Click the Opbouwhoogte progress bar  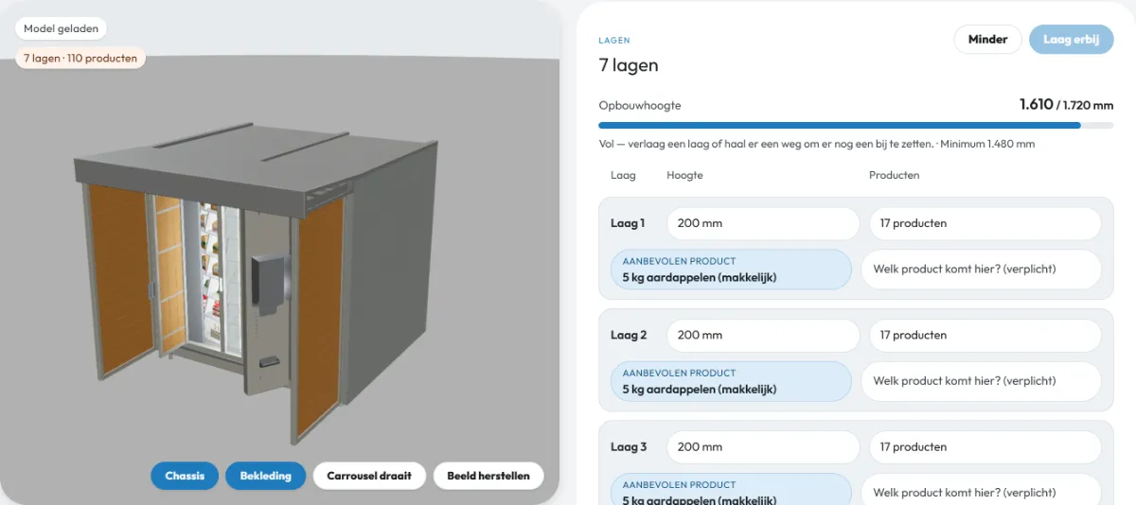[x=856, y=125]
